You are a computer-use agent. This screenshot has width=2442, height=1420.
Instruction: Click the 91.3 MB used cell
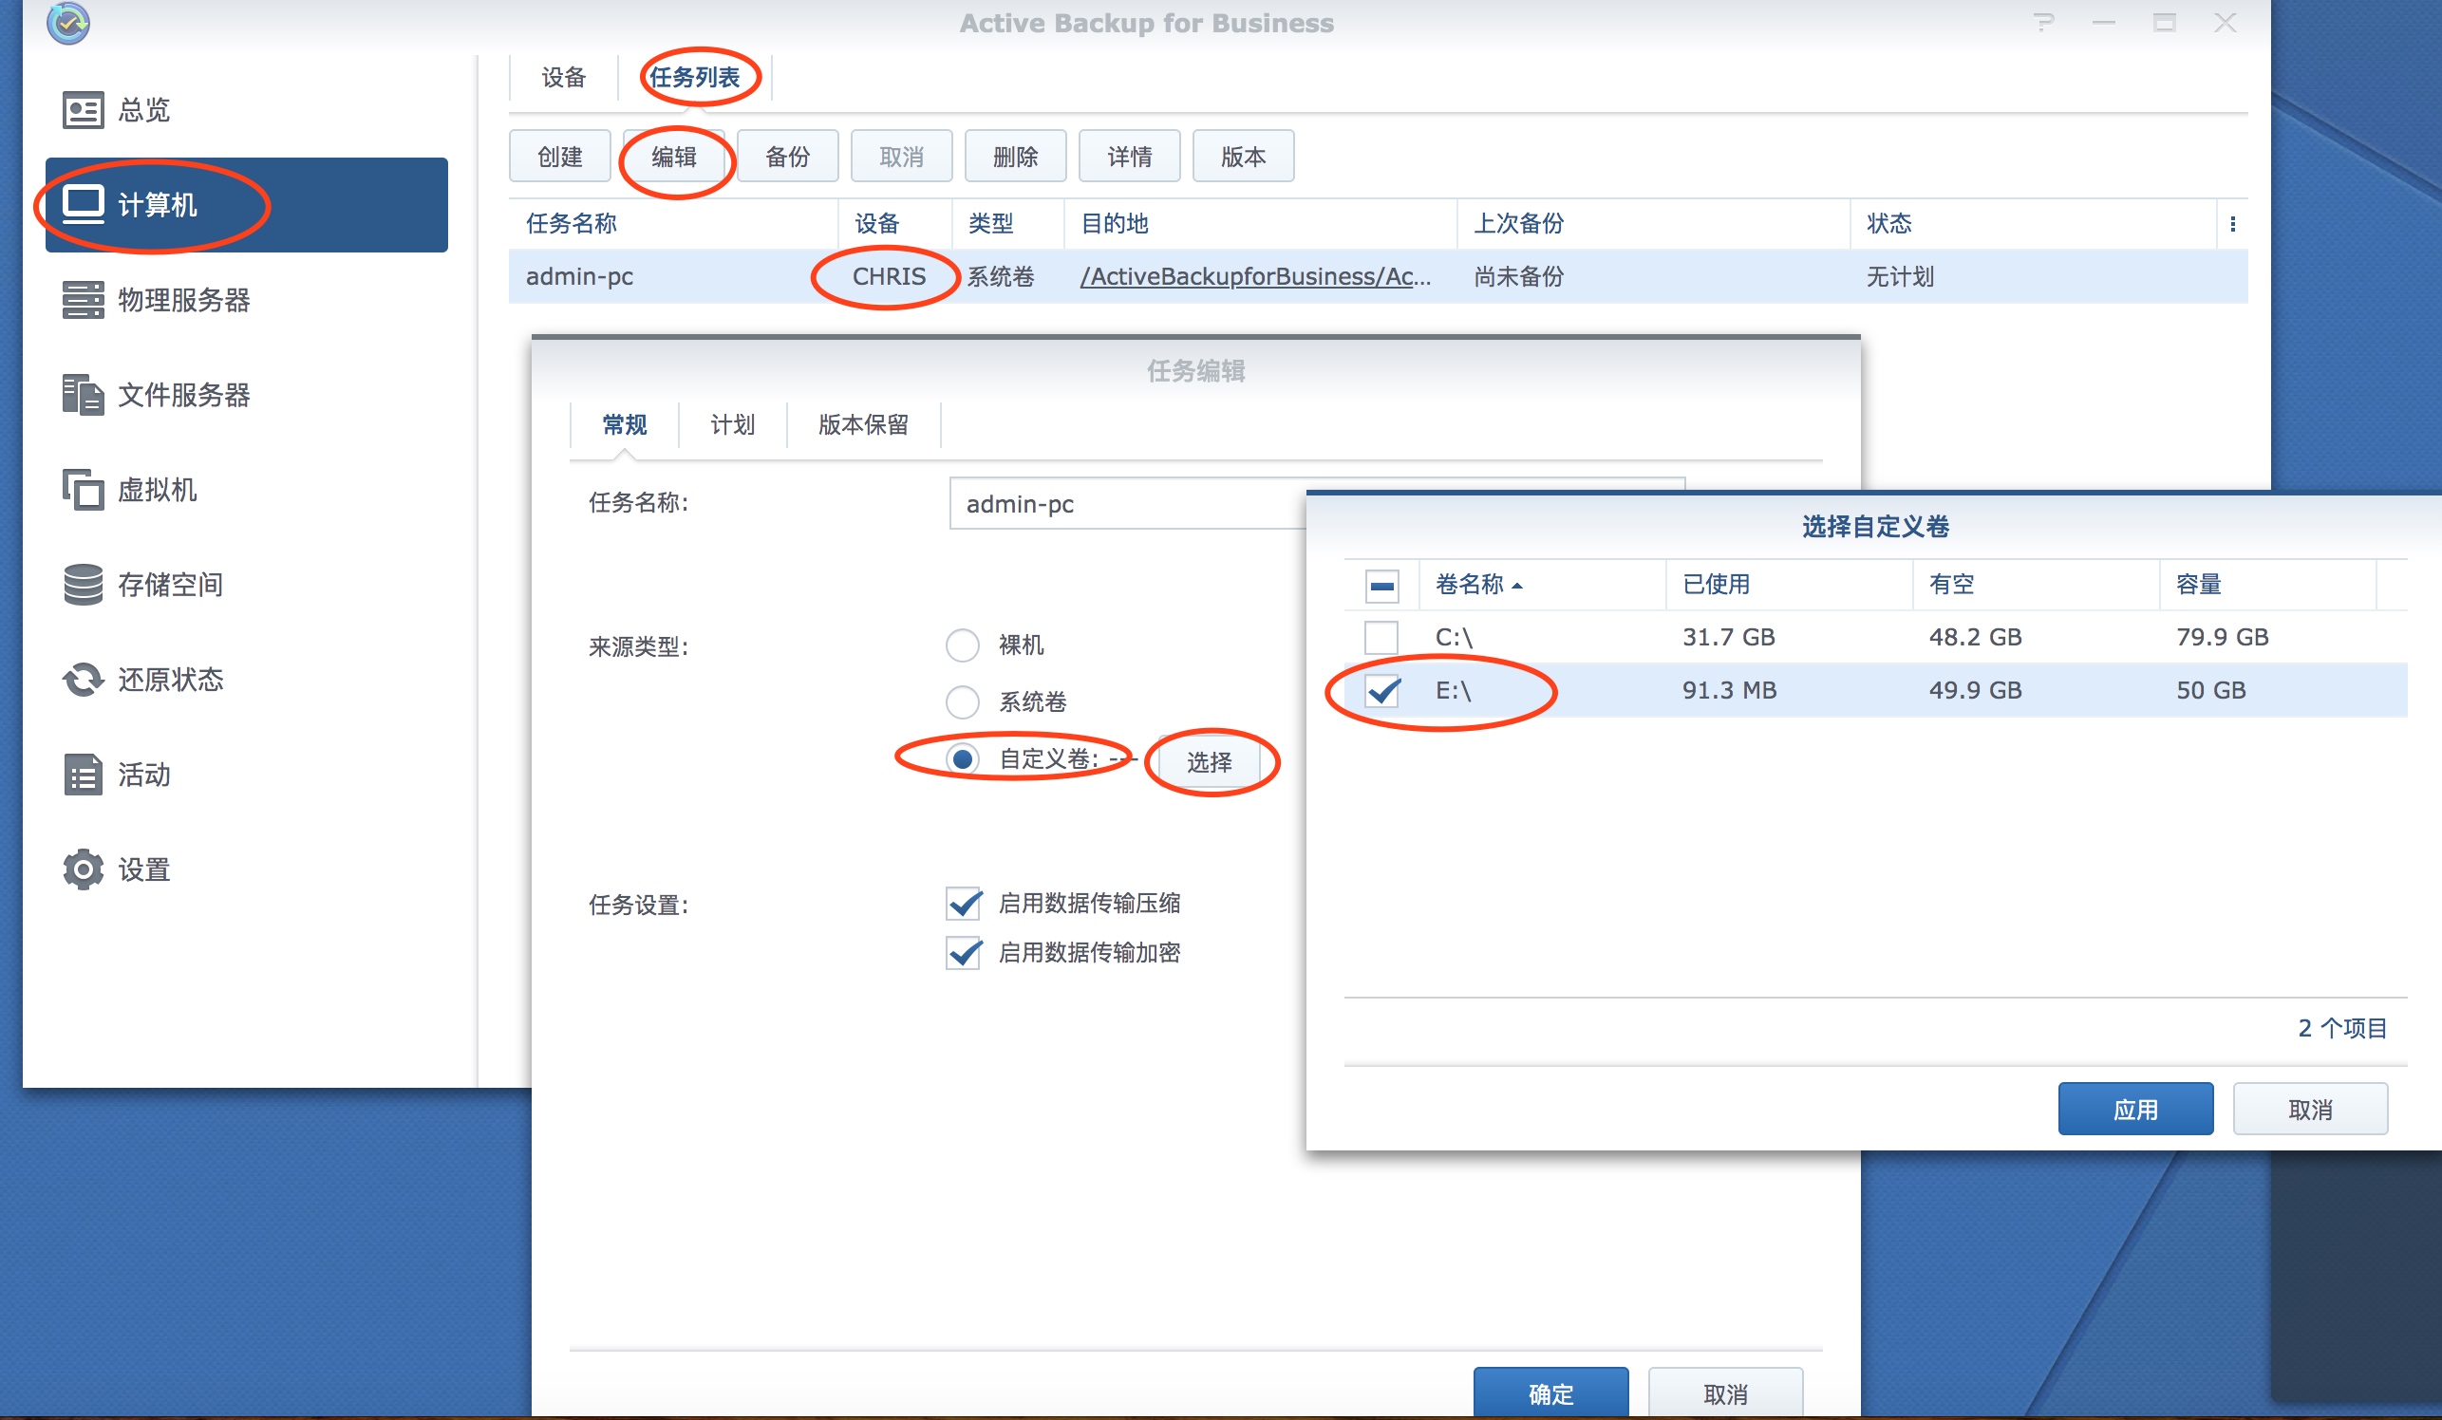point(1729,691)
